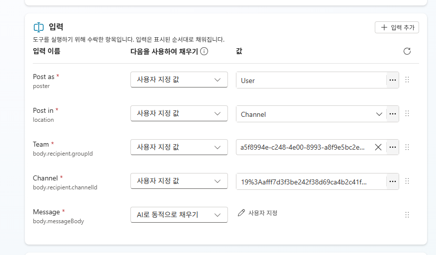This screenshot has width=436, height=255.
Task: Open ellipsis menu for Team value
Action: pos(393,147)
